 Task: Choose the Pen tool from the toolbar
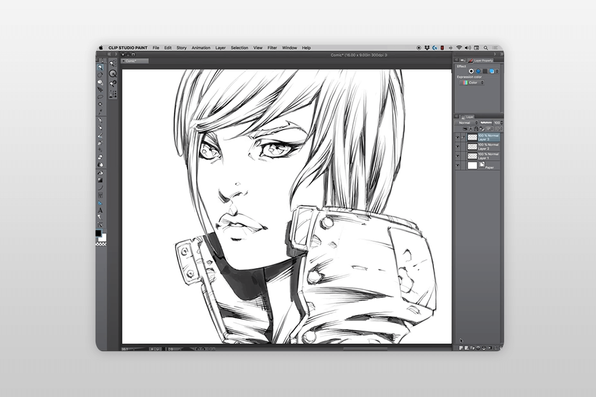click(x=99, y=120)
